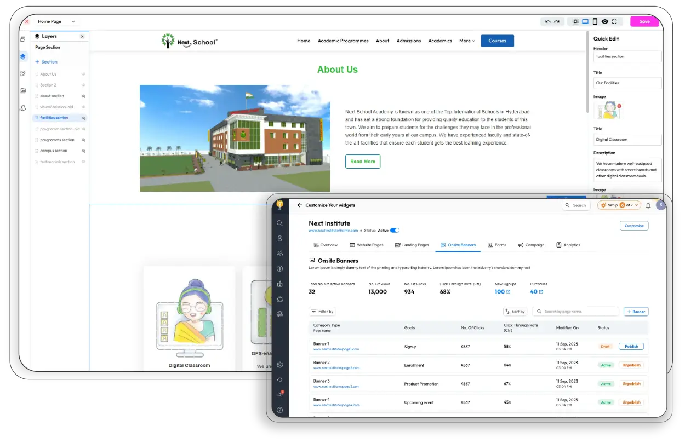
Task: Add a new + Section in Layers
Action: pos(46,62)
